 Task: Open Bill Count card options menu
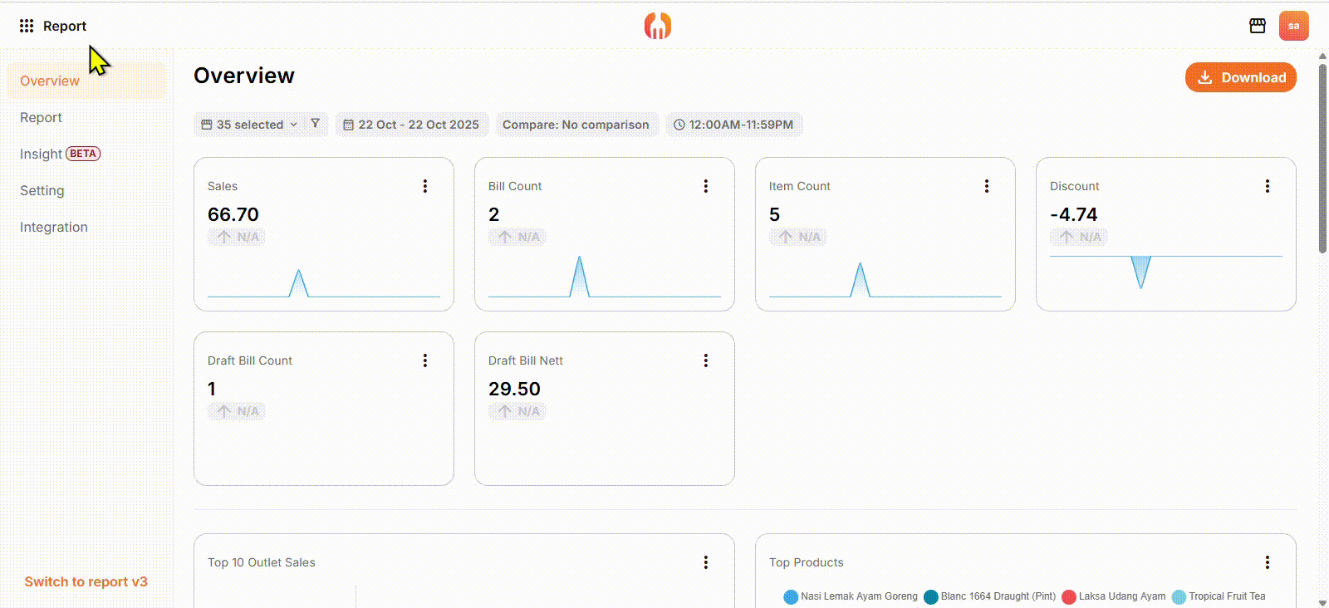[x=706, y=186]
